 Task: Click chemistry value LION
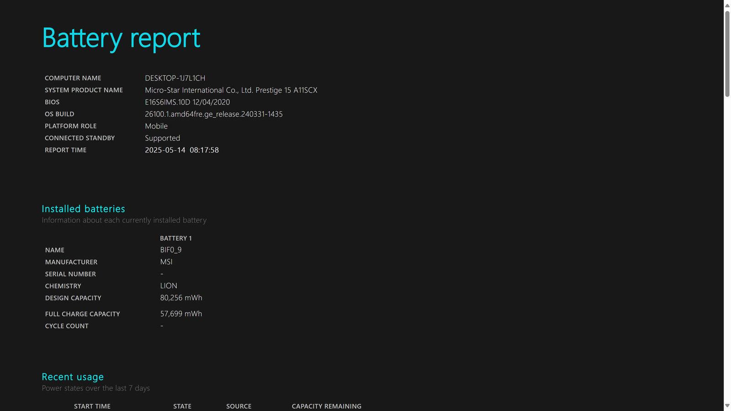coord(169,286)
